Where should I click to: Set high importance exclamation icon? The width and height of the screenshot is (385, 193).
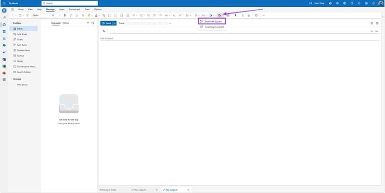pyautogui.click(x=243, y=15)
